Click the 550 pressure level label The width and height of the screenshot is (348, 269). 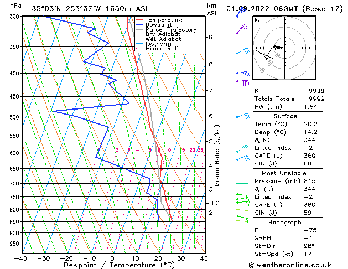tap(15, 136)
